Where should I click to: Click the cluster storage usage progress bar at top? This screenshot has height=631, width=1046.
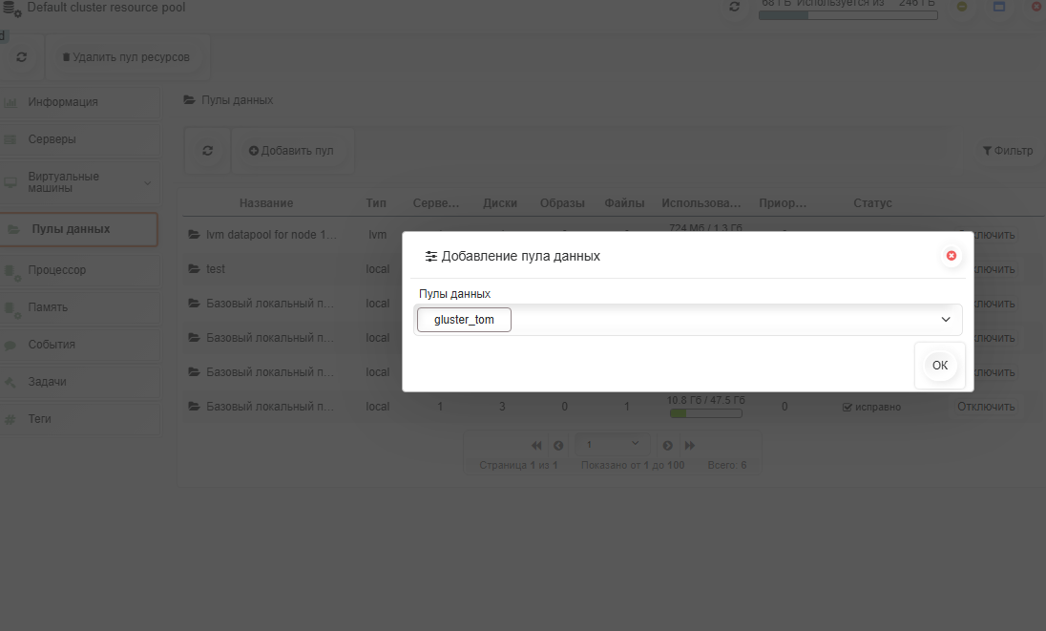(847, 15)
